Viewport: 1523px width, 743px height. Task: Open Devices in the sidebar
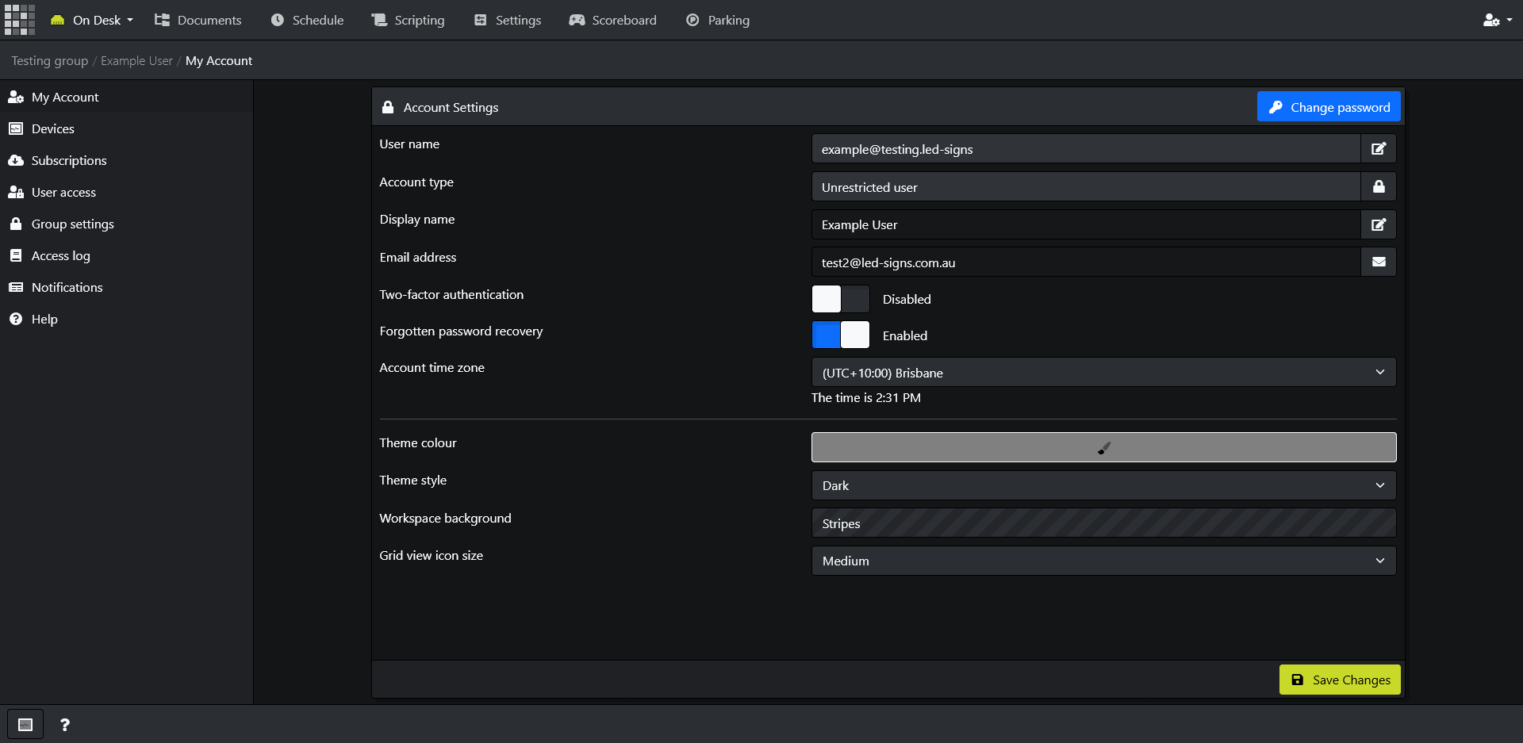coord(53,128)
